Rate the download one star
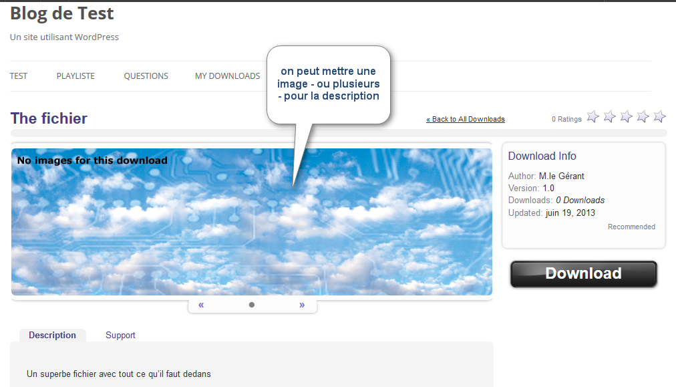Image resolution: width=676 pixels, height=387 pixels. coord(593,116)
